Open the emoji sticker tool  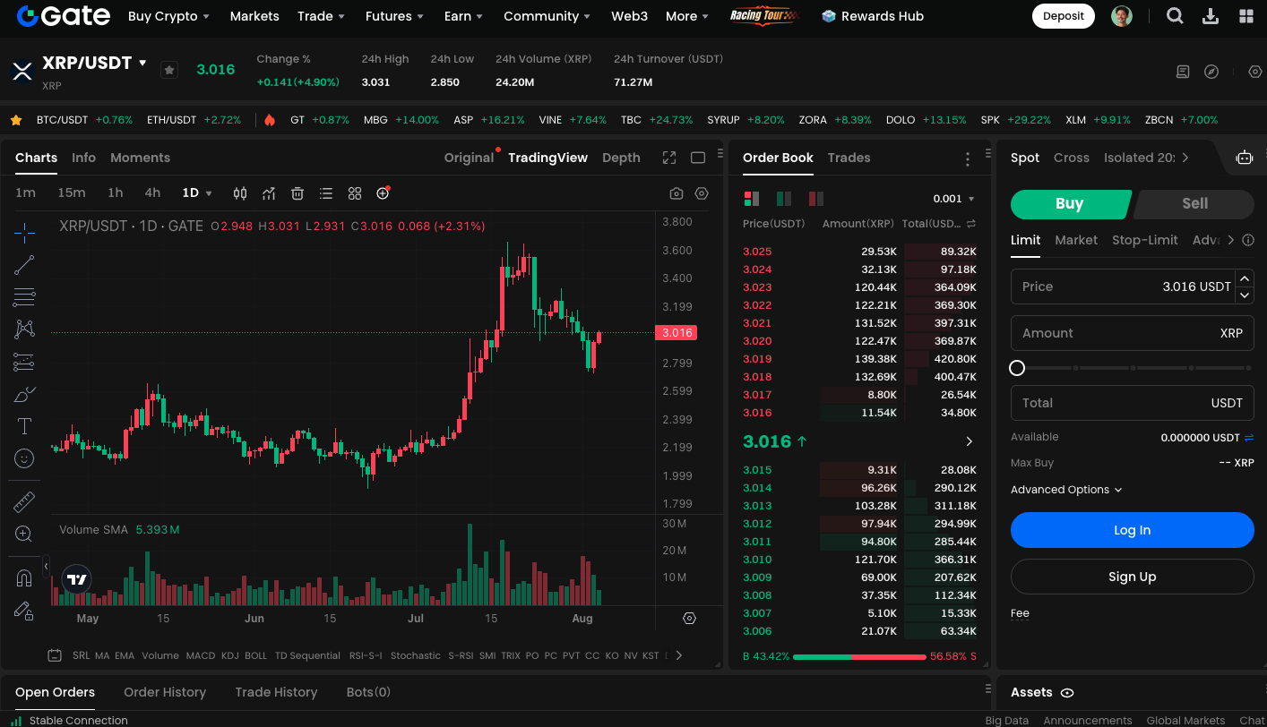[x=24, y=458]
